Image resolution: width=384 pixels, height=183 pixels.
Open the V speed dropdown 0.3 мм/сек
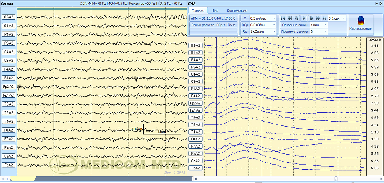(x=274, y=18)
